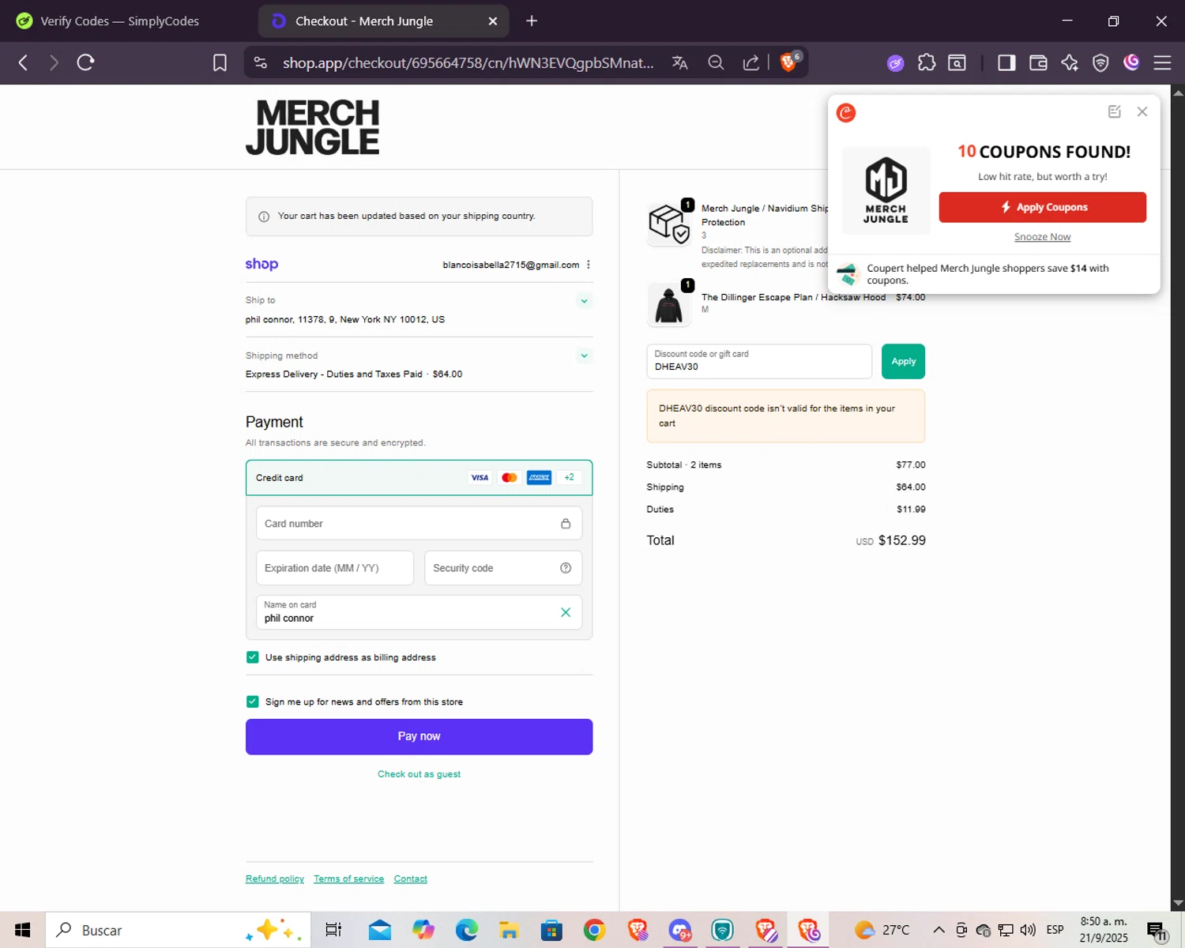The height and width of the screenshot is (948, 1185).
Task: Click the Merch Jungle logo
Action: pos(313,127)
